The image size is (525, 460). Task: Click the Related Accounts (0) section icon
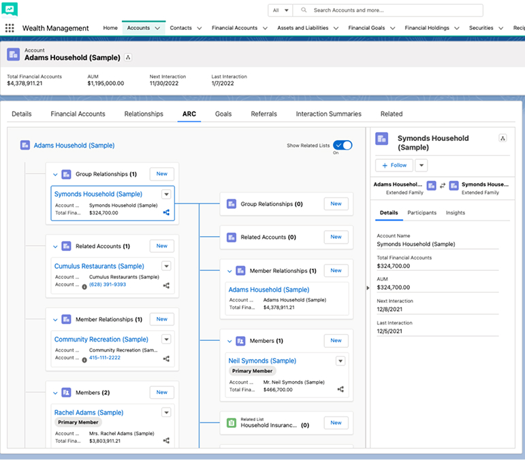232,237
